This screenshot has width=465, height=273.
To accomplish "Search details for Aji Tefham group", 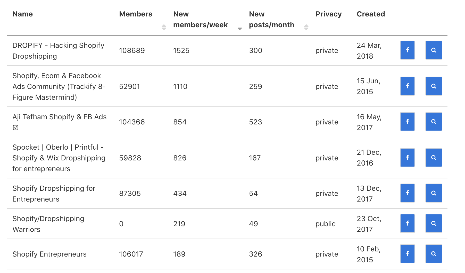I will tap(434, 122).
